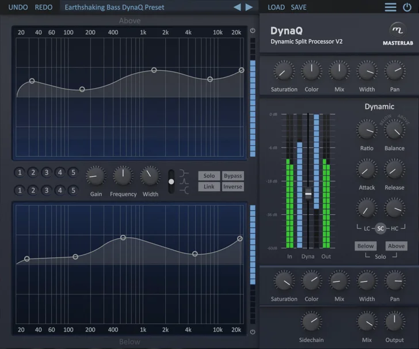
Task: Click the band Width knob
Action: click(x=150, y=176)
